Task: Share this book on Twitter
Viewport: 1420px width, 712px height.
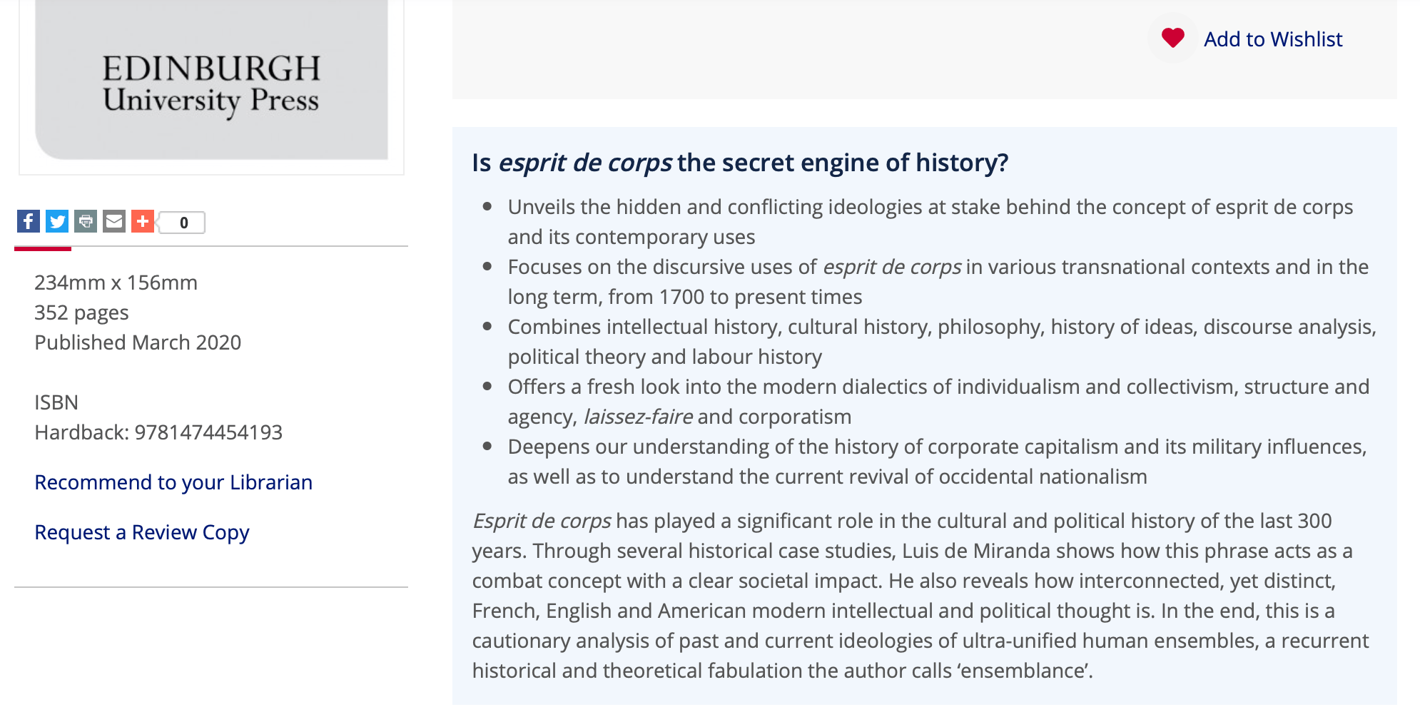Action: [57, 222]
